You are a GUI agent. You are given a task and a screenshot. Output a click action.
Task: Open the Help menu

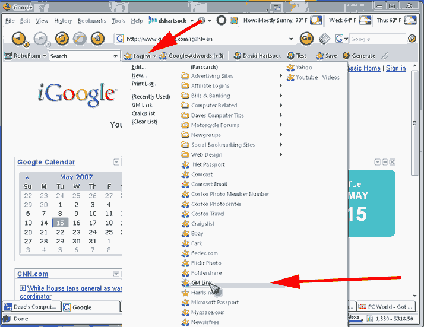pos(137,21)
